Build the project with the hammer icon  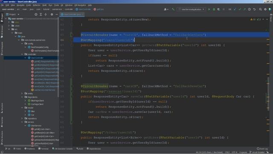173,9
